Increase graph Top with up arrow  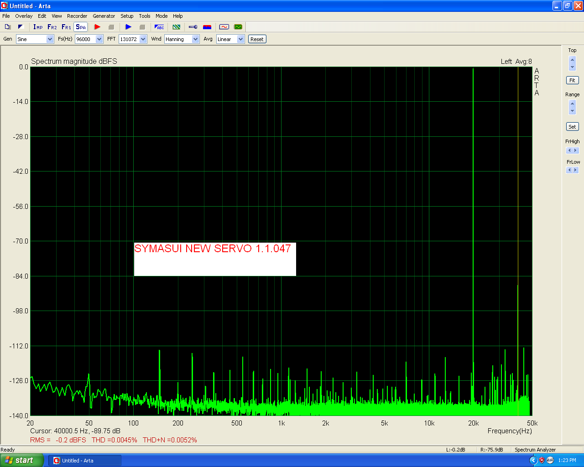(573, 60)
